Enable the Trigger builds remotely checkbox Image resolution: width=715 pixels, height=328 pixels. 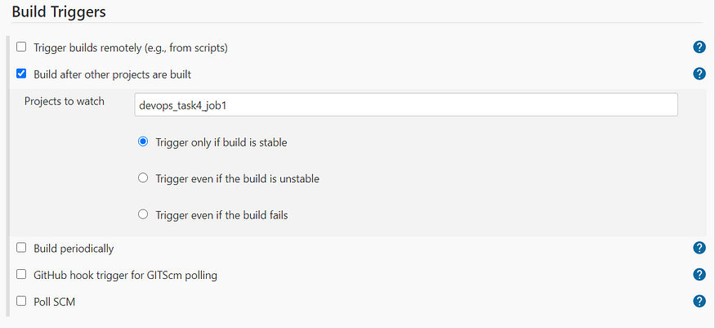21,47
